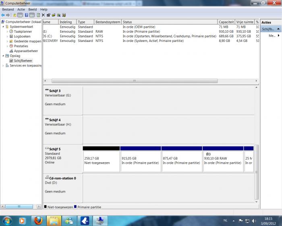Click the green Refresh toolbar icon
The image size is (282, 226).
[38, 15]
